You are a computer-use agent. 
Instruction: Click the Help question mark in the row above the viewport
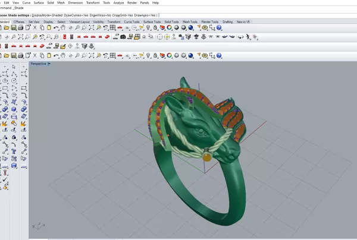pyautogui.click(x=219, y=55)
